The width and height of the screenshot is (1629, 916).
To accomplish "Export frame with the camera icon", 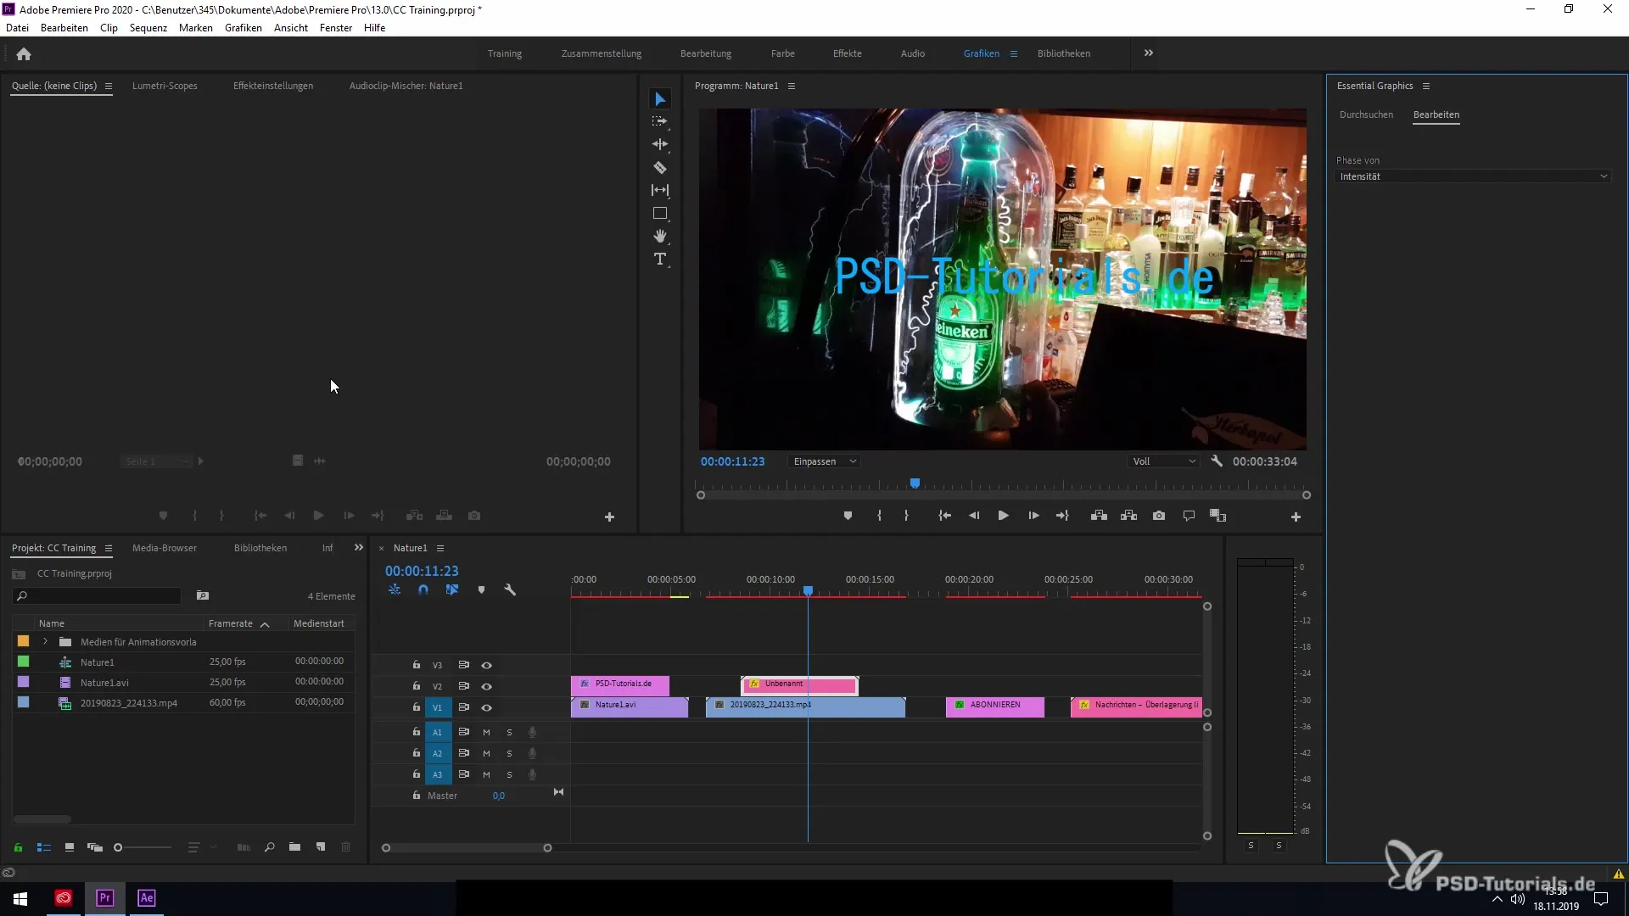I will pyautogui.click(x=1159, y=516).
